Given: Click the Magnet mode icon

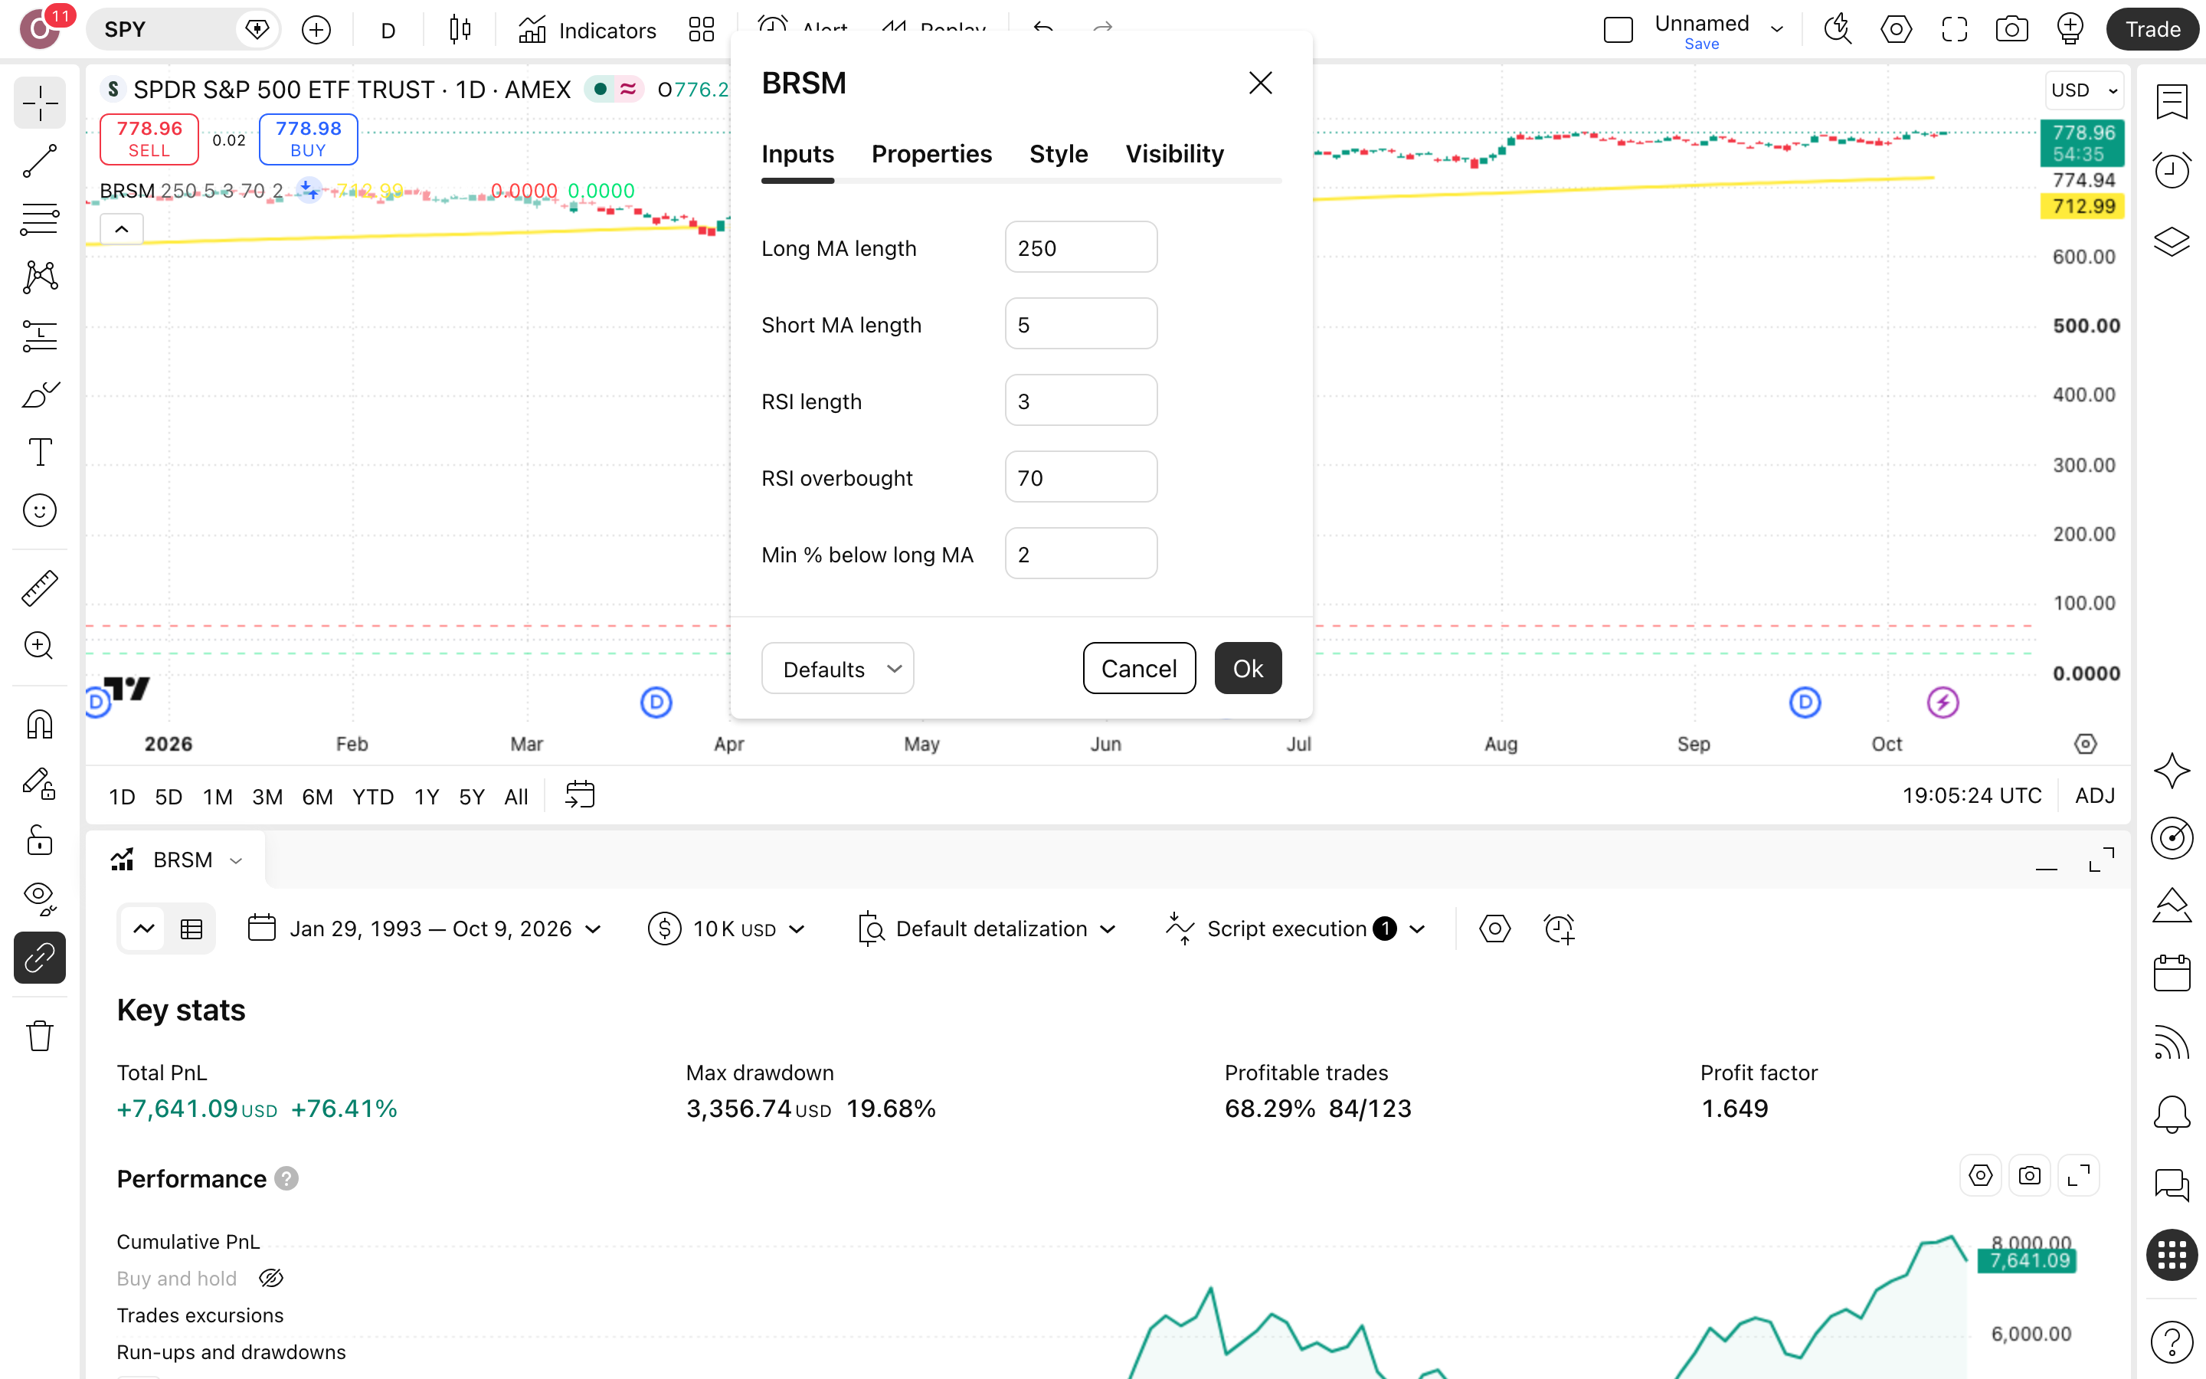Looking at the screenshot, I should click(x=39, y=725).
